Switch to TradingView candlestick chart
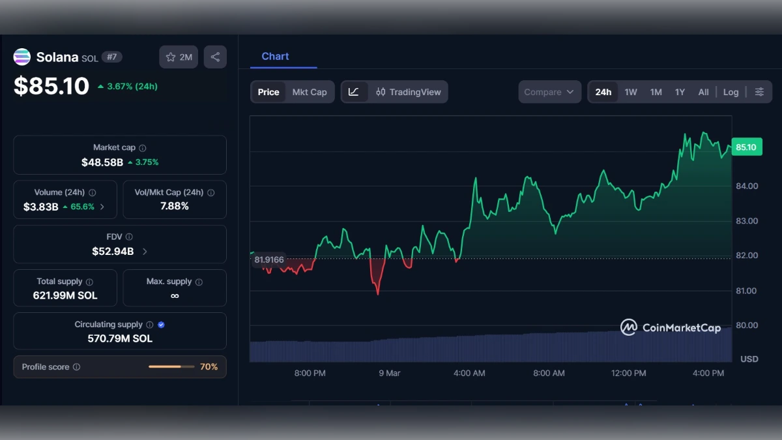The image size is (782, 440). click(399, 92)
